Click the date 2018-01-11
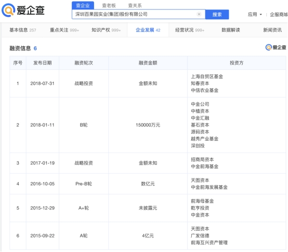 [x=43, y=125]
